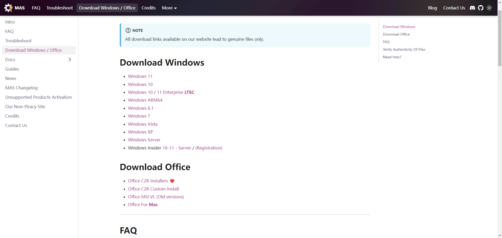Select MAS Changelog in the sidebar
502x238 pixels.
point(21,88)
